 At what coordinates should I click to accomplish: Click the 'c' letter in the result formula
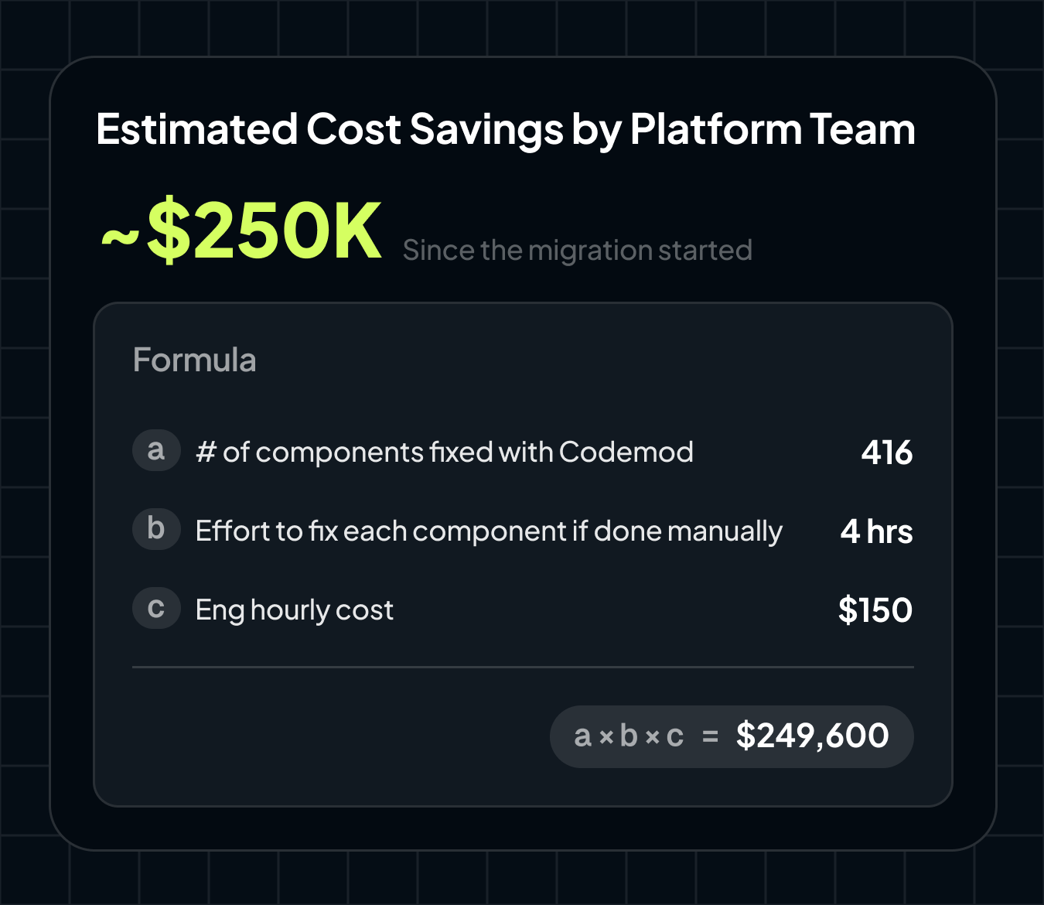[675, 737]
